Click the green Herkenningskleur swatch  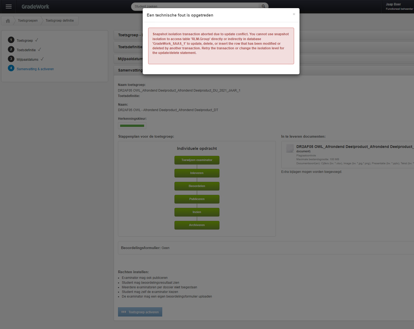coord(132,126)
